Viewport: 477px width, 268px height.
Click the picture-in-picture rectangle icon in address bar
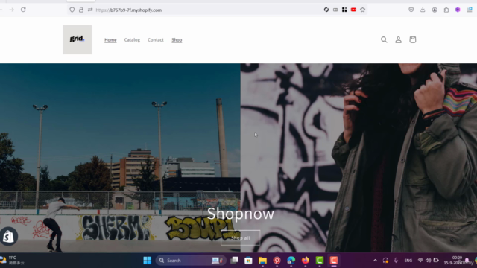[x=335, y=10]
